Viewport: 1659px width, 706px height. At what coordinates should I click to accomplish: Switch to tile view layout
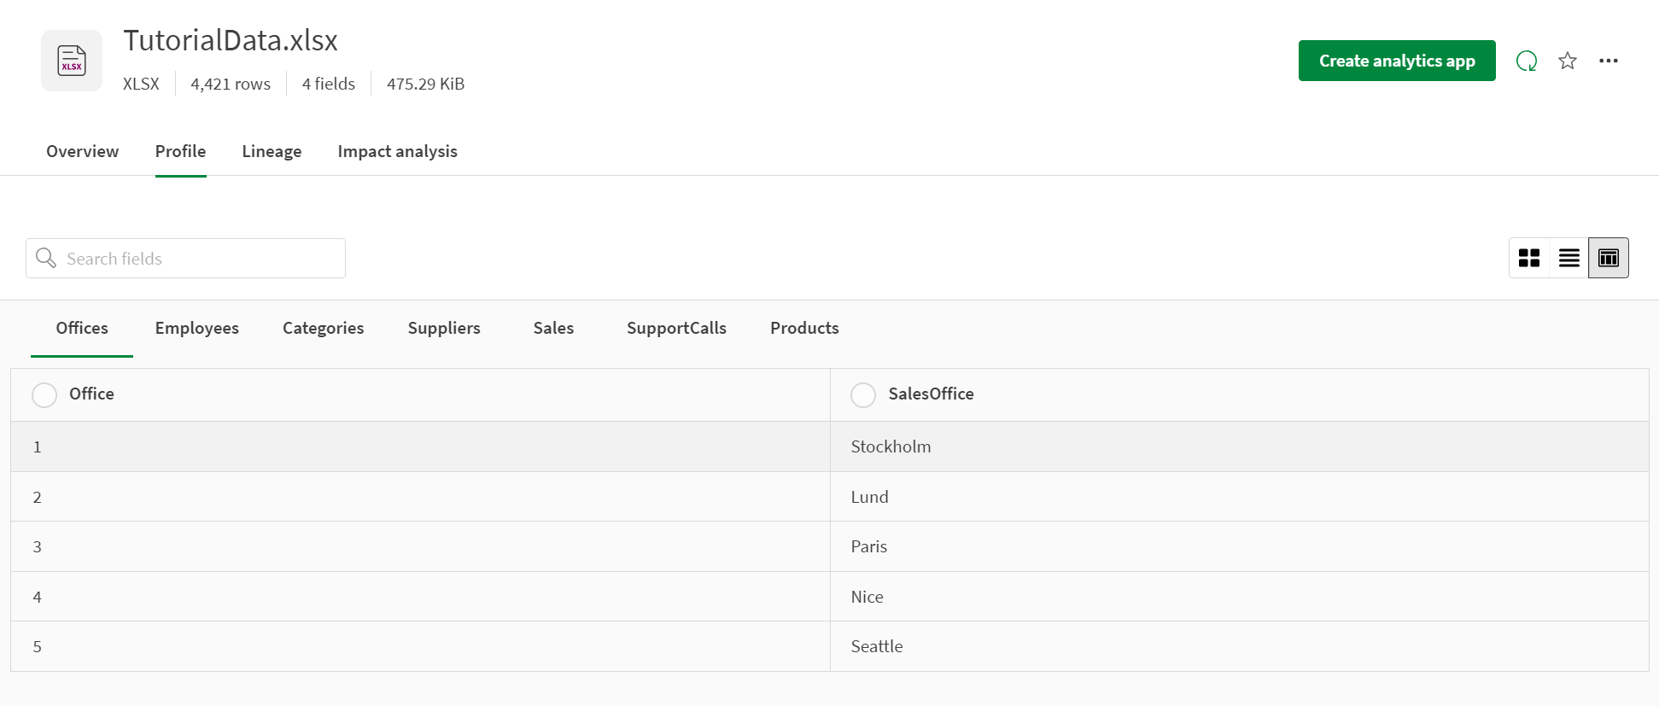click(x=1529, y=258)
